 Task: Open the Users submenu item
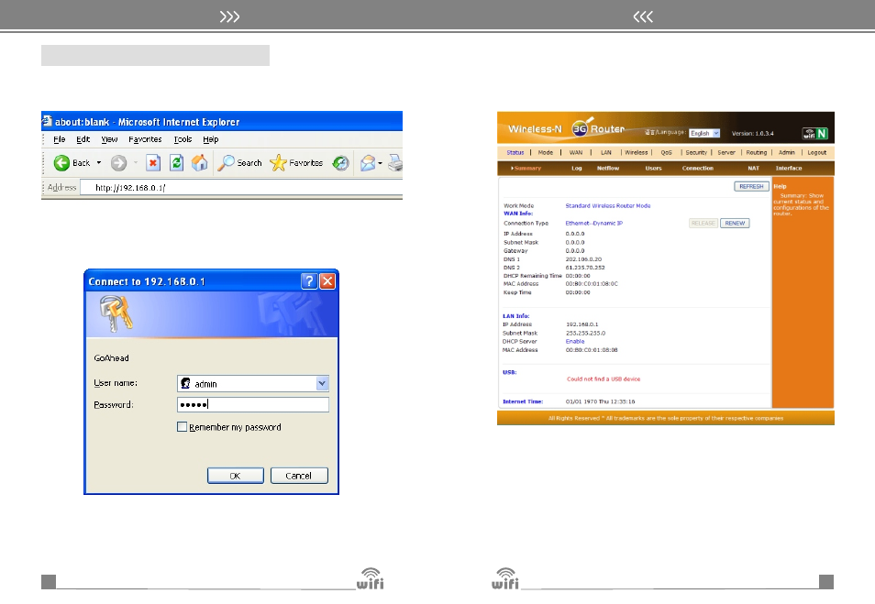(653, 168)
